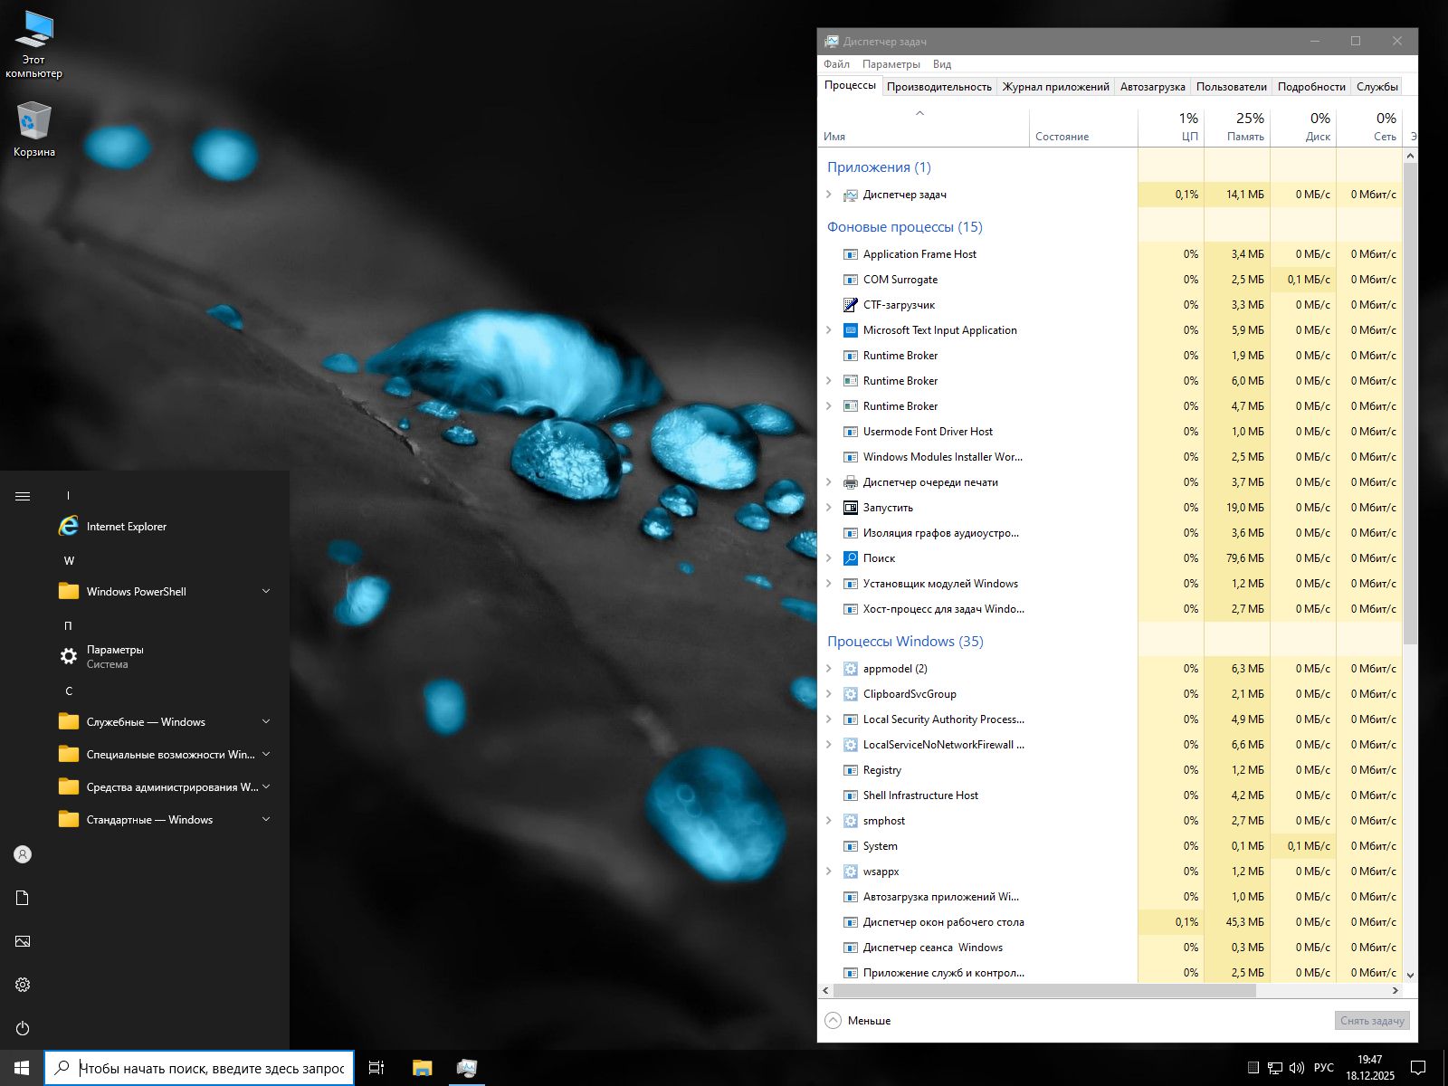1448x1086 pixels.
Task: Expand the Стандартные — Windows folder
Action: coord(265,819)
